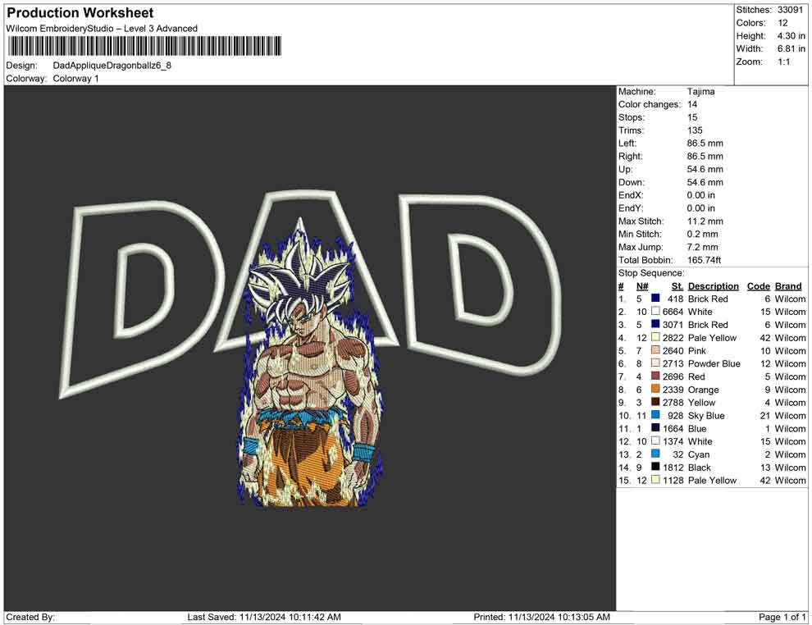Click the stitch count 3071 in row 3
The height and width of the screenshot is (625, 812).
pyautogui.click(x=673, y=325)
